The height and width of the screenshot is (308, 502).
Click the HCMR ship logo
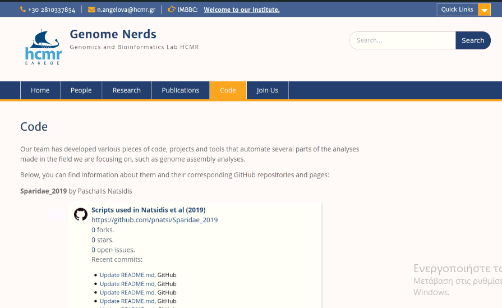(44, 47)
